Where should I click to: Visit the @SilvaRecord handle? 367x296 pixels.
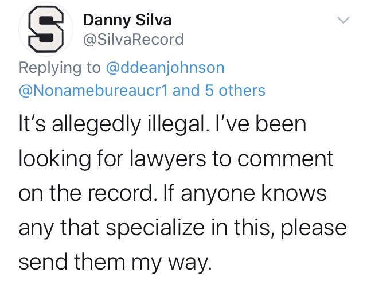[134, 40]
